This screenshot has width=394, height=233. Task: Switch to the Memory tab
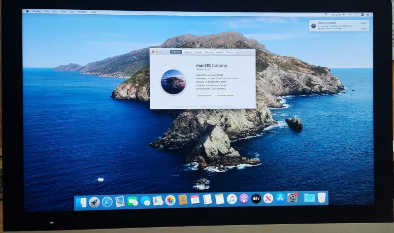[209, 52]
